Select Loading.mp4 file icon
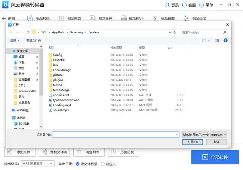 pos(50,105)
